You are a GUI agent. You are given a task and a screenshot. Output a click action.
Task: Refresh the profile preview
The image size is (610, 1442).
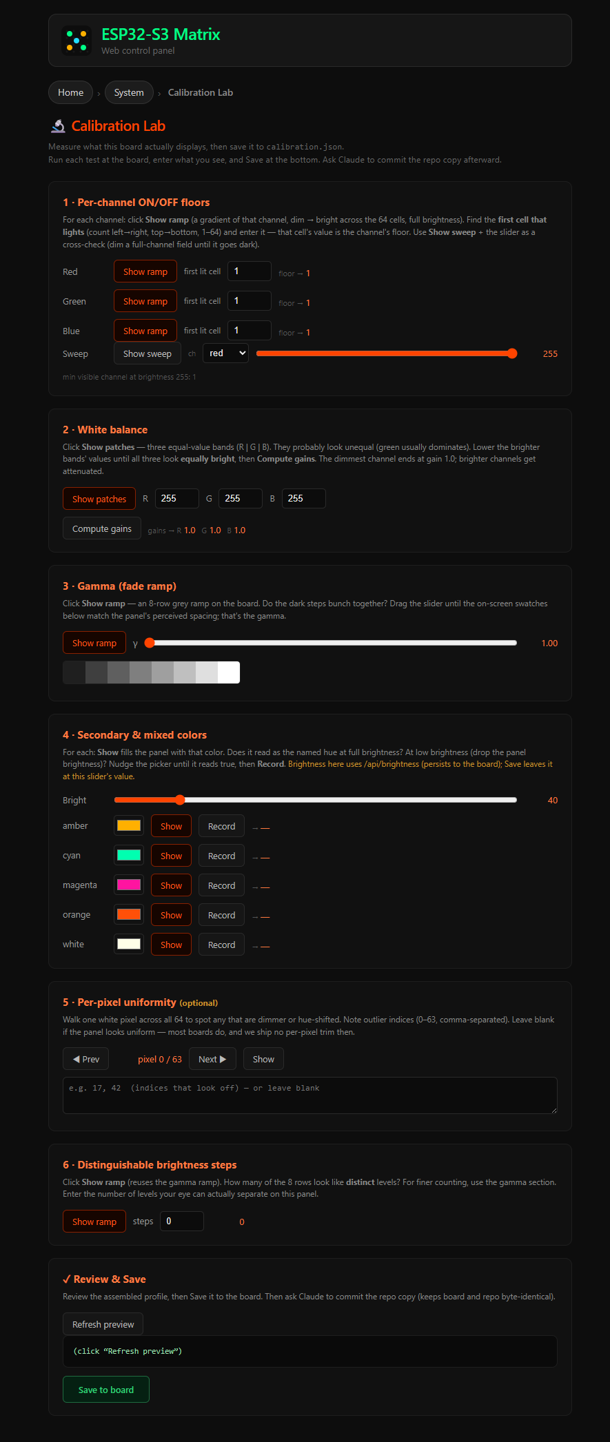click(103, 1324)
